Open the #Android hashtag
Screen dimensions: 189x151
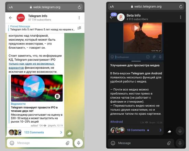[116, 122]
